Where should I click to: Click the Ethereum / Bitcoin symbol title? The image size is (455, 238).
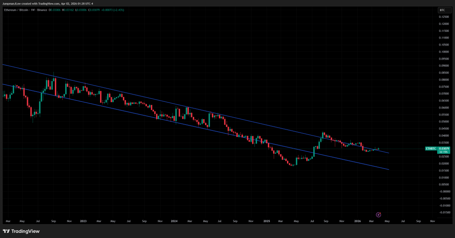pyautogui.click(x=16, y=10)
